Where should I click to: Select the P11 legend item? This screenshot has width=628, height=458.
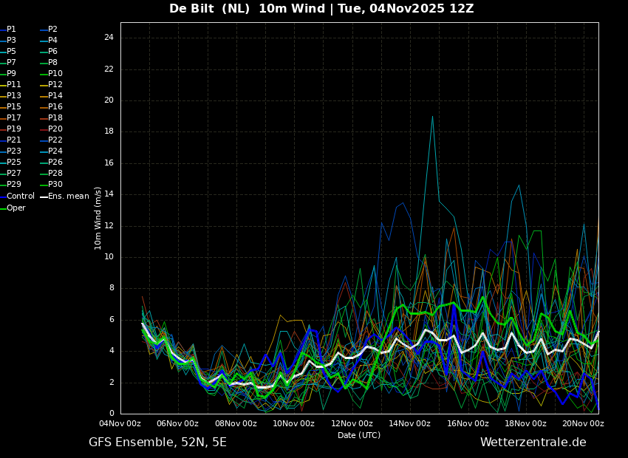[14, 85]
